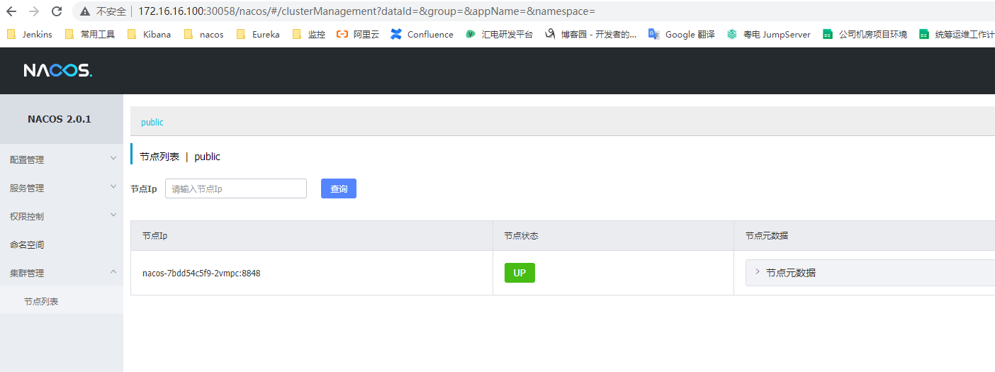995x372 pixels.
Task: Click the NACOS logo
Action: coord(57,71)
